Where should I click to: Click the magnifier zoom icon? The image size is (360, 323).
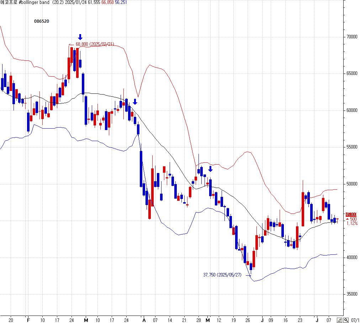(x=346, y=320)
